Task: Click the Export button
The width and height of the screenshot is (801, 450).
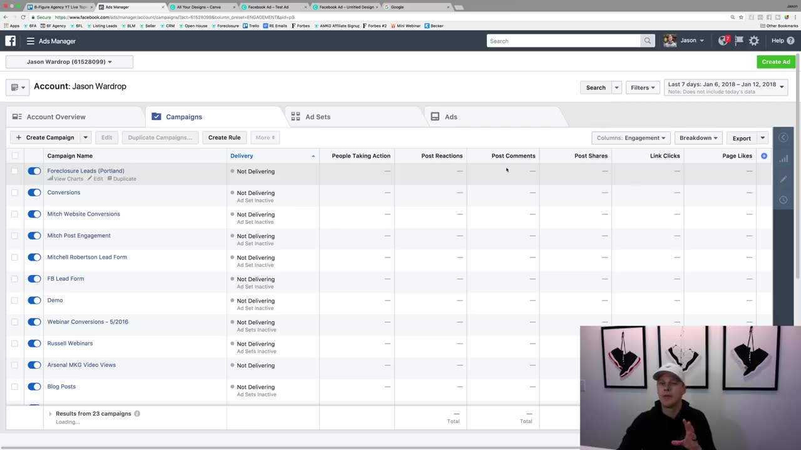Action: [742, 138]
